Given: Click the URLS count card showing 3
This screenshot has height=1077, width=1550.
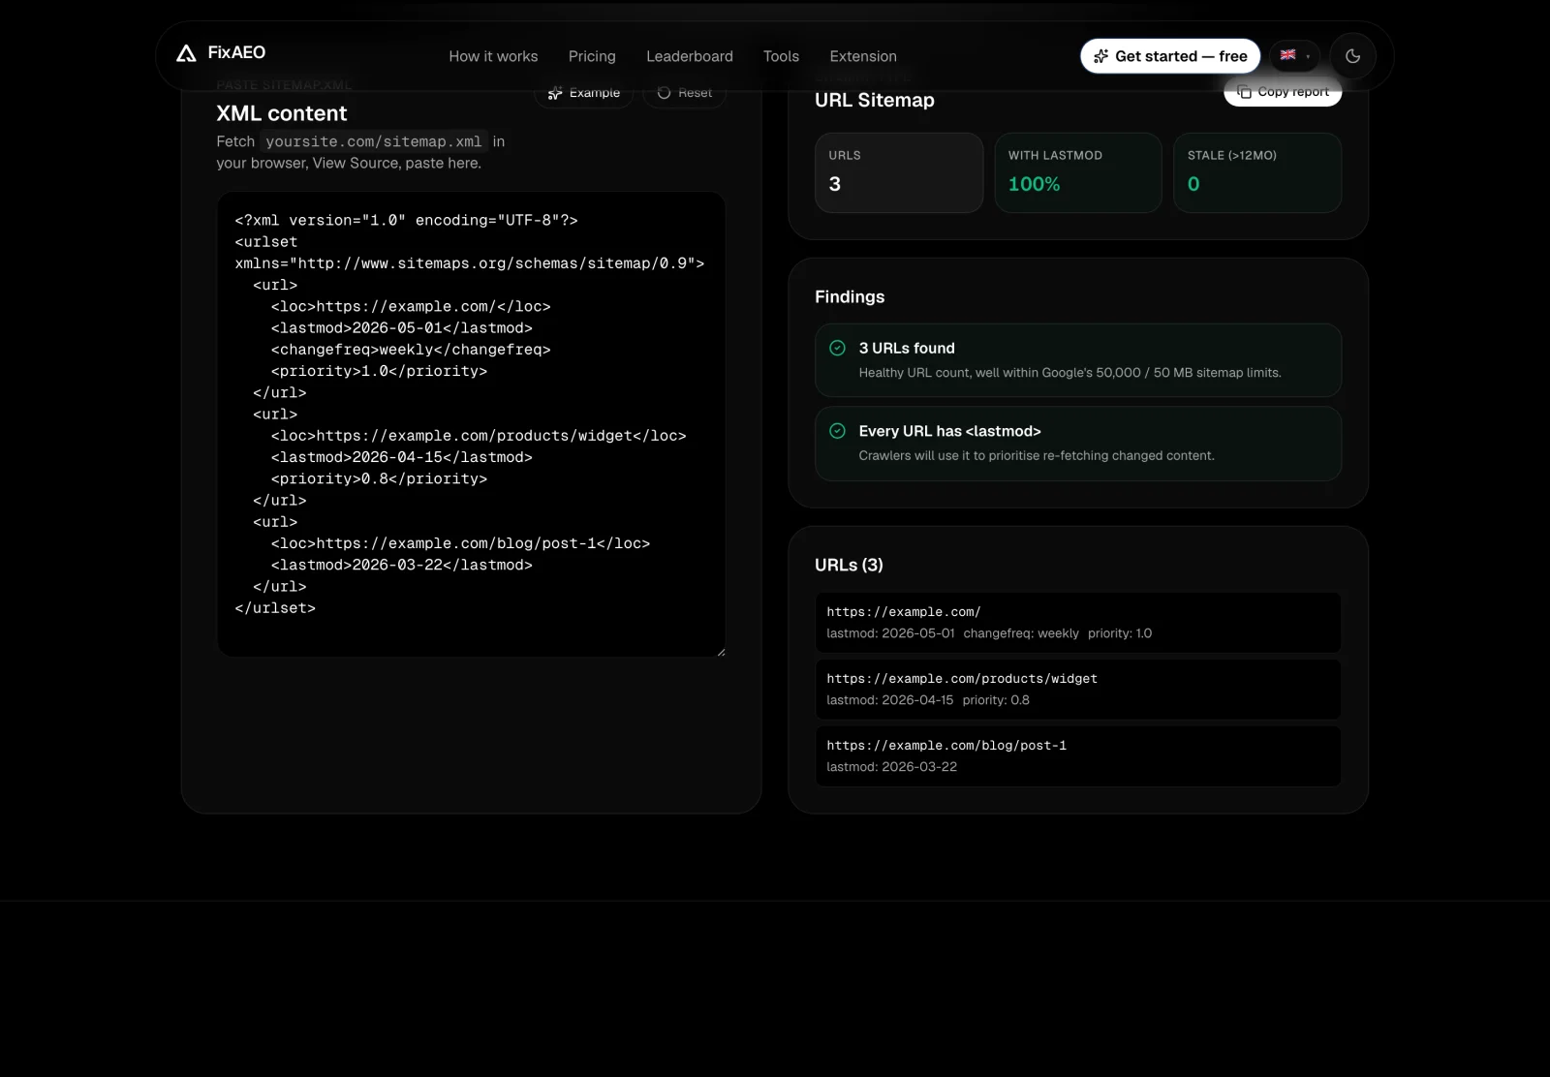Looking at the screenshot, I should 899,172.
